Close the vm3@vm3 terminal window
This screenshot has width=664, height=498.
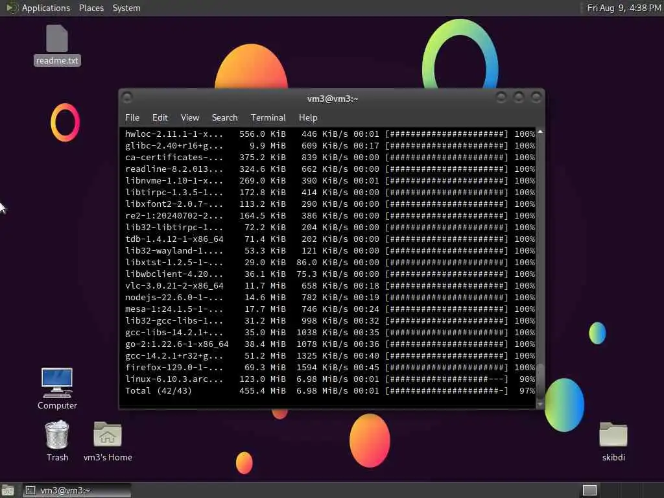click(x=536, y=98)
